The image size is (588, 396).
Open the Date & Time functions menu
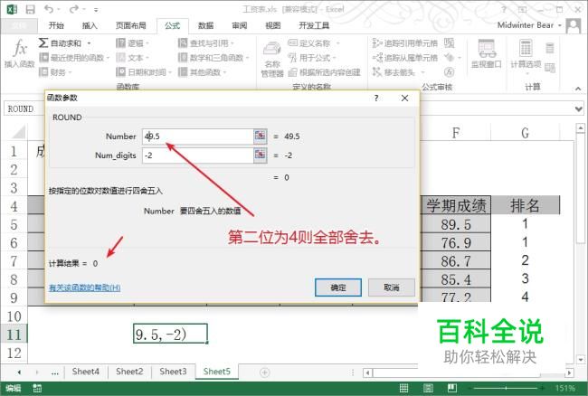click(x=144, y=72)
